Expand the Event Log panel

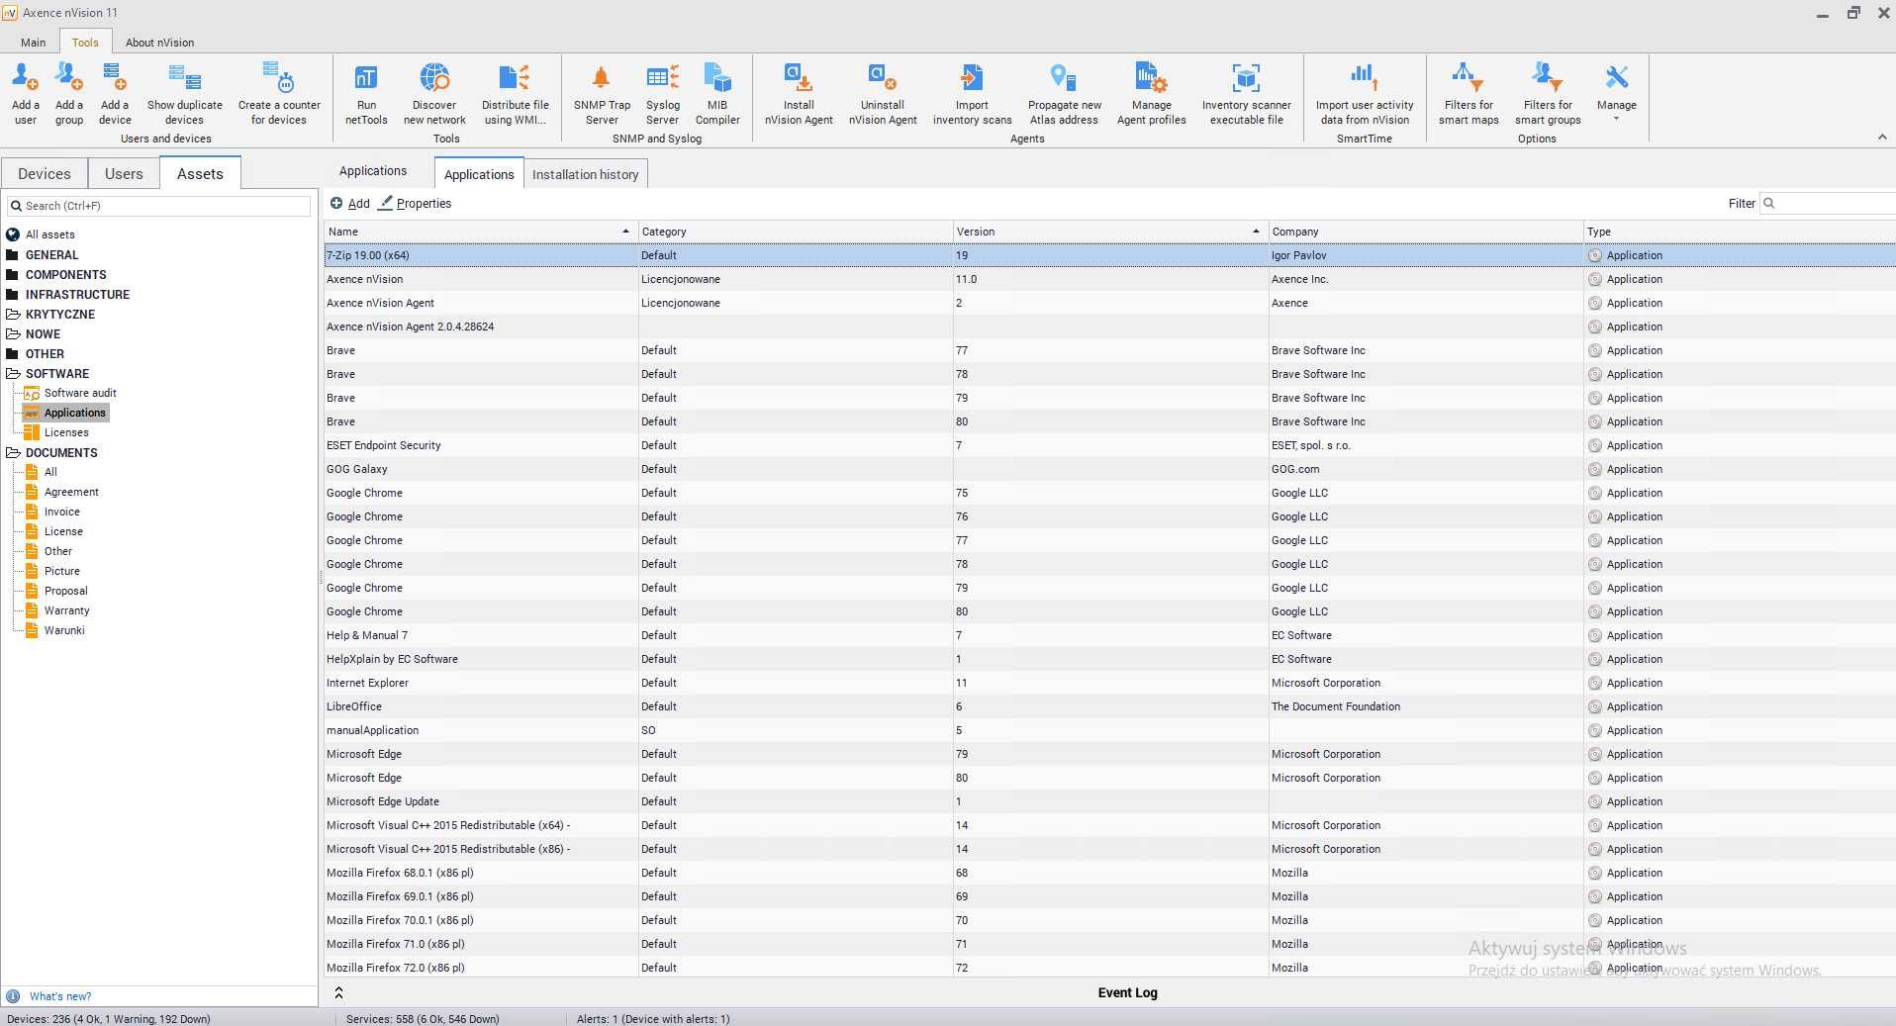(338, 992)
